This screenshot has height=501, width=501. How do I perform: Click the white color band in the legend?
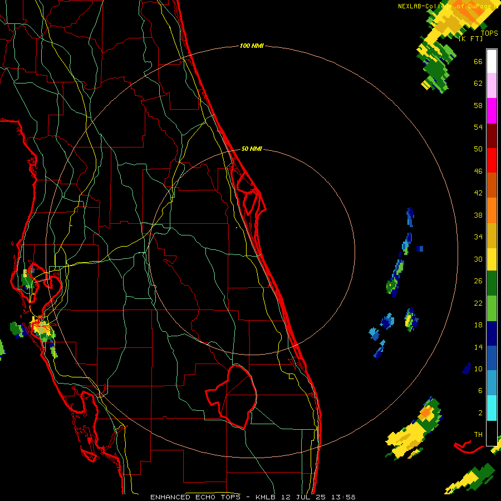(x=492, y=61)
